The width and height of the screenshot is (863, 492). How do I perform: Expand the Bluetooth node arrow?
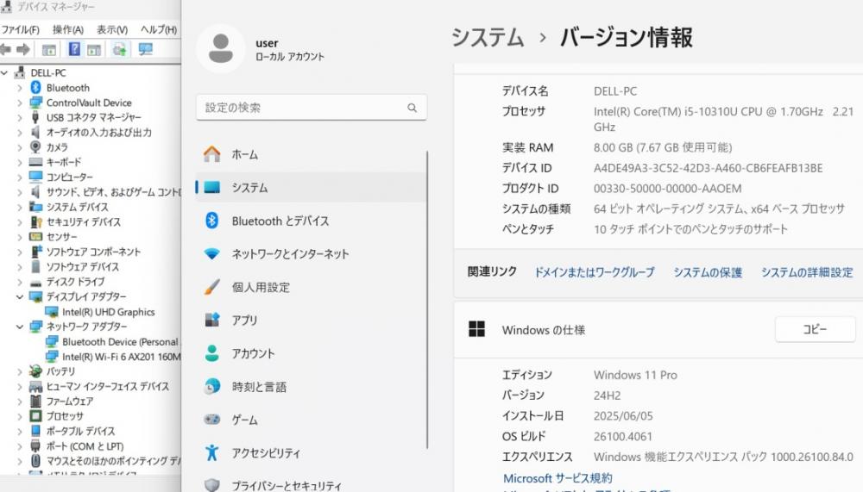(x=20, y=88)
